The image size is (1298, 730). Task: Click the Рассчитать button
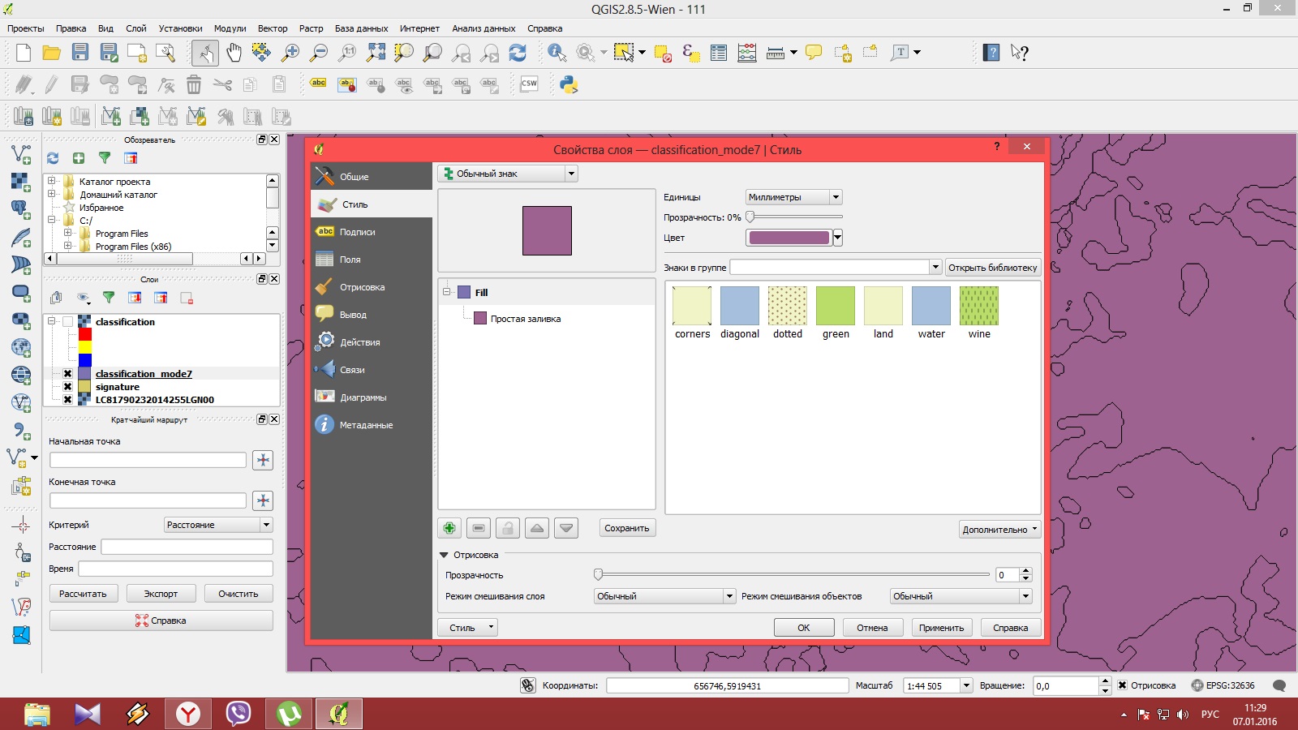tap(83, 594)
